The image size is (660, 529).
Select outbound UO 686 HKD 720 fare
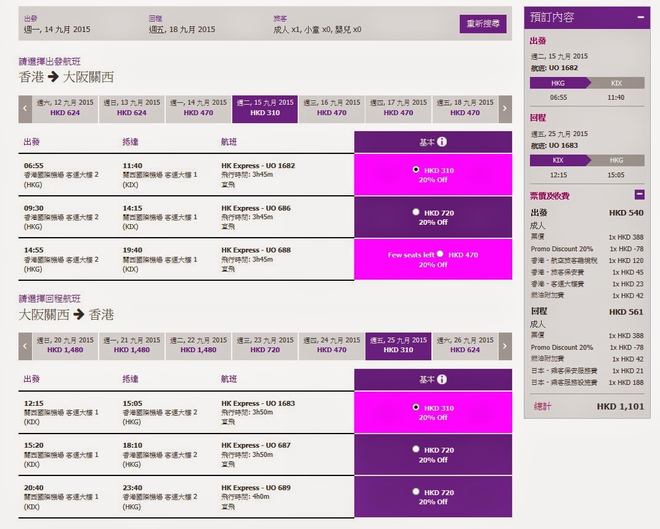pos(416,212)
